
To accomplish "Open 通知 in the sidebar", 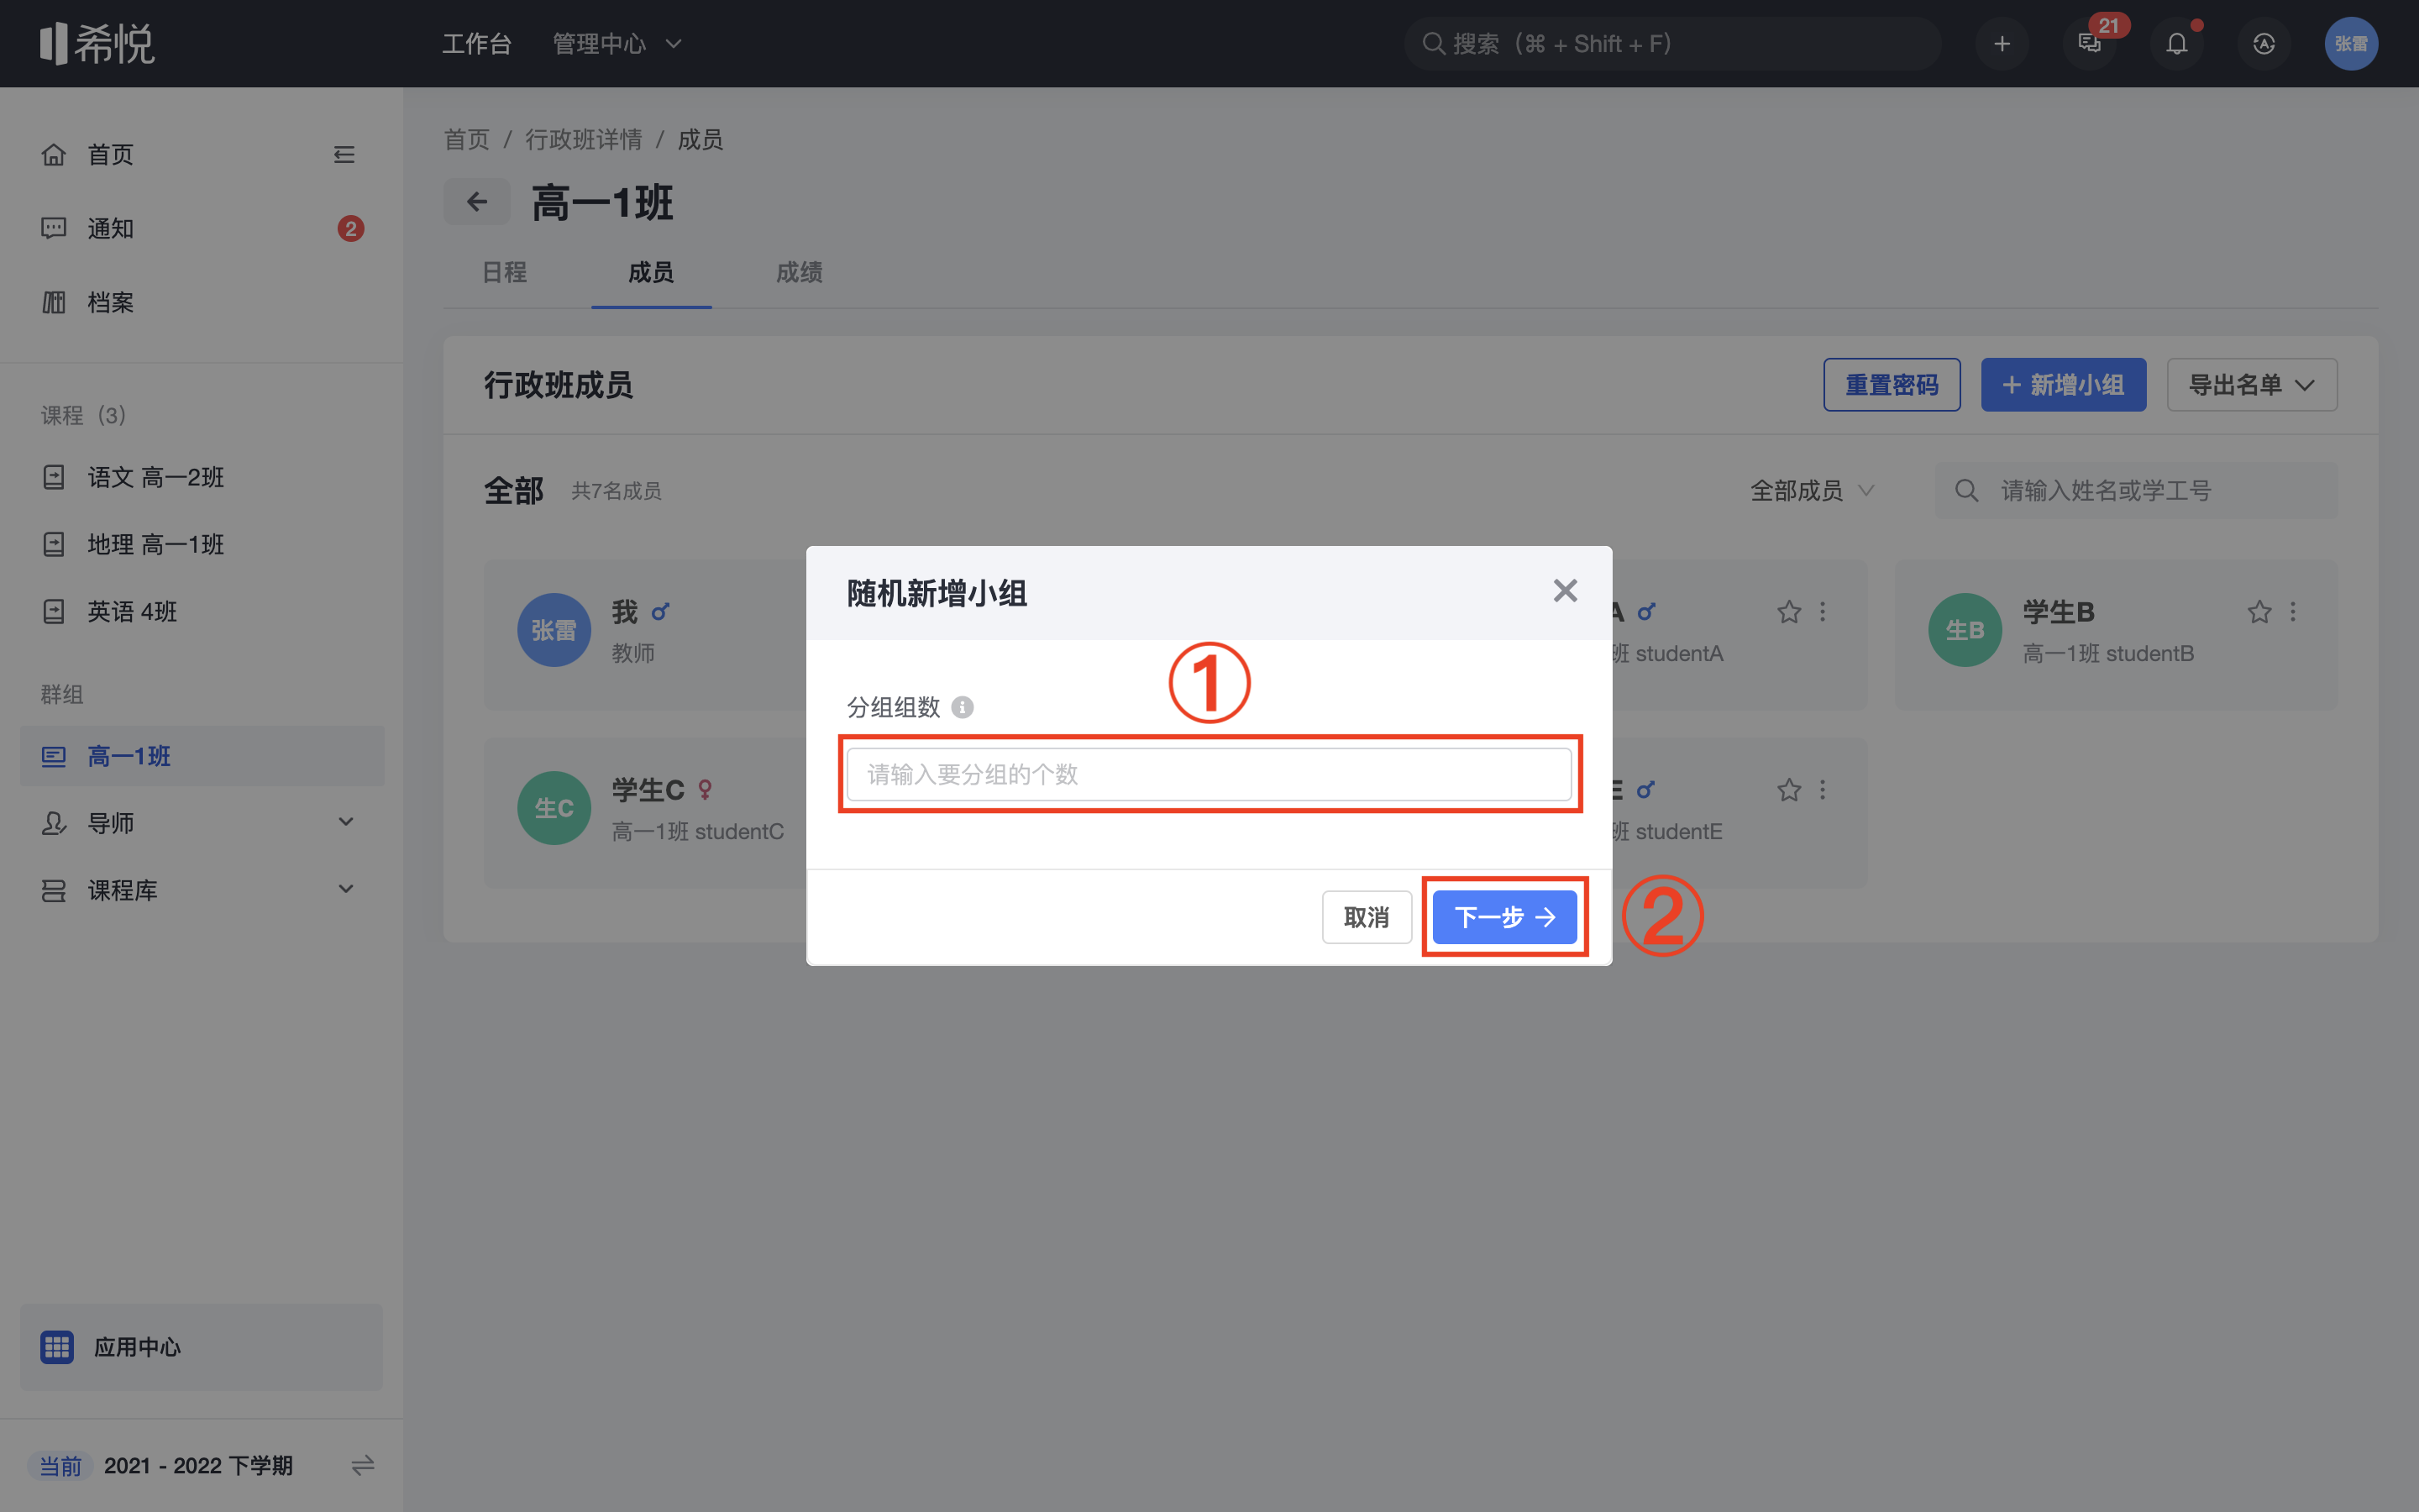I will point(200,229).
